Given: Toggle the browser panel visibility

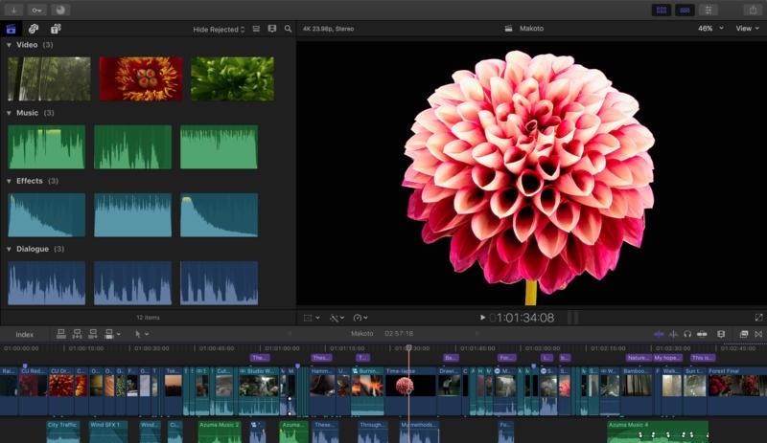Looking at the screenshot, I should coord(661,10).
